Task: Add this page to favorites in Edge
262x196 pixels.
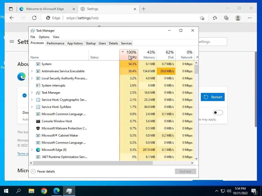Action: [x=202, y=18]
